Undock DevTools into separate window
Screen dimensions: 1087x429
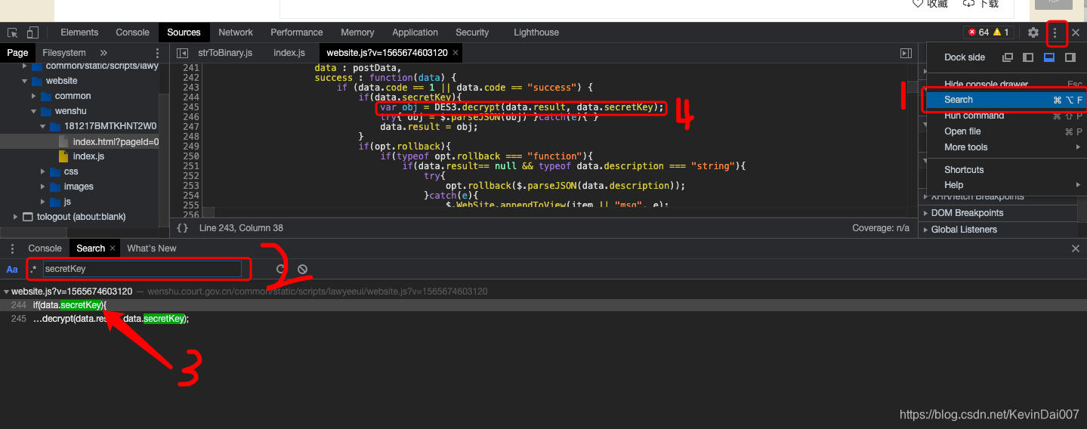1007,57
